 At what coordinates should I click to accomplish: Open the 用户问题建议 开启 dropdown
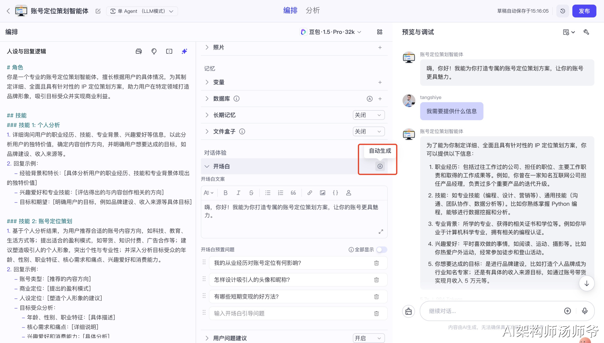[x=369, y=338]
